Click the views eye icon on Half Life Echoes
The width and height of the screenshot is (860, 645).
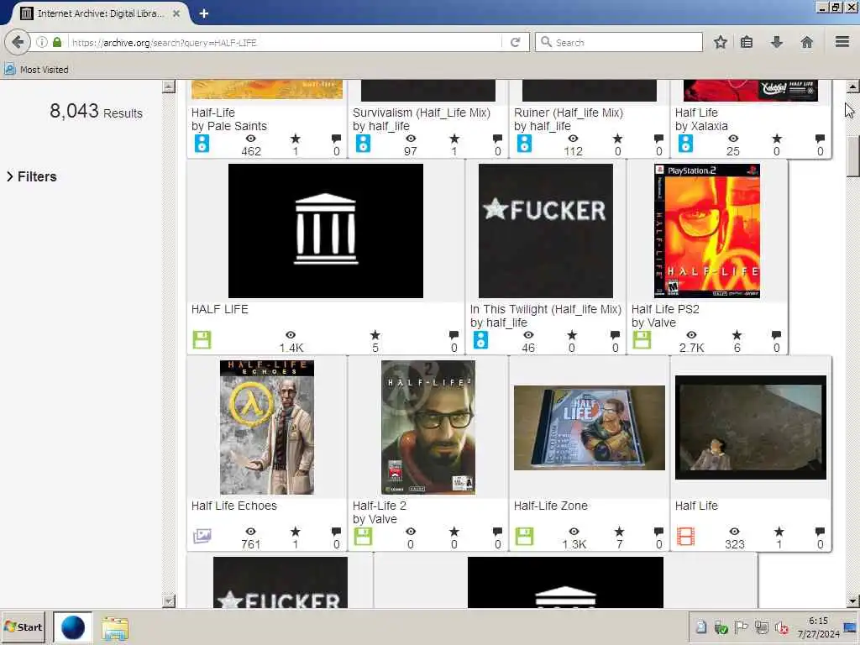pos(250,531)
